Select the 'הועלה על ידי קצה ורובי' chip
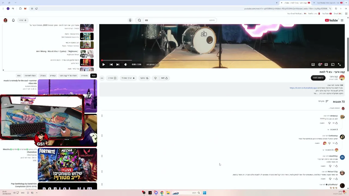The image size is (349, 196). point(68,76)
